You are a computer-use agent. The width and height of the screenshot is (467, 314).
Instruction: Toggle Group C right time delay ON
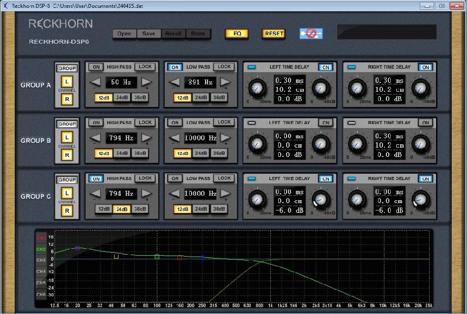tap(426, 179)
